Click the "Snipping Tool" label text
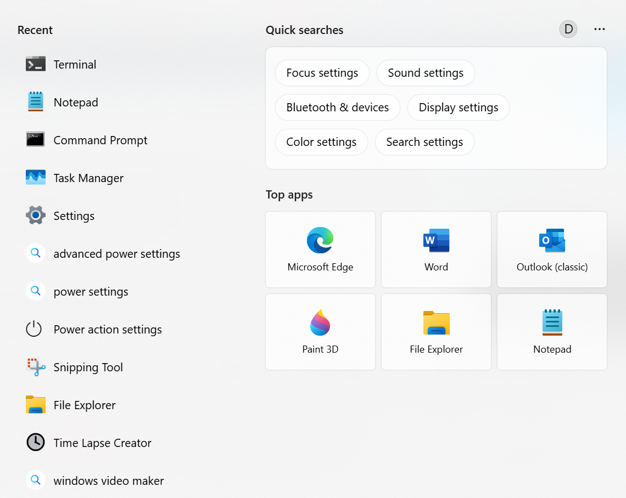This screenshot has height=498, width=626. coord(88,367)
